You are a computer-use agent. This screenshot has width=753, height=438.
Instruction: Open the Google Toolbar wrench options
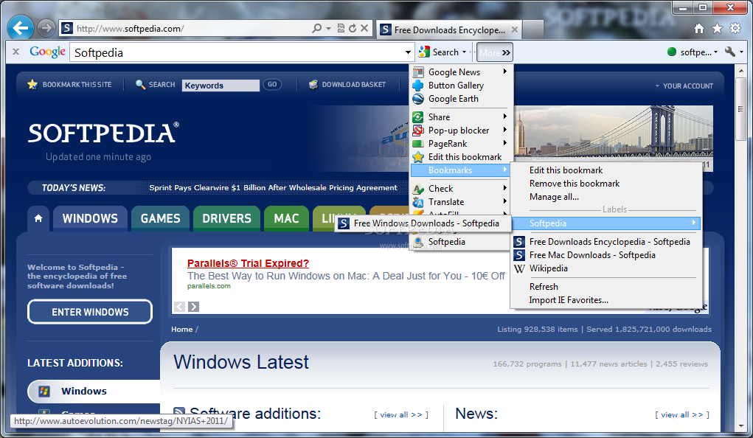[730, 52]
